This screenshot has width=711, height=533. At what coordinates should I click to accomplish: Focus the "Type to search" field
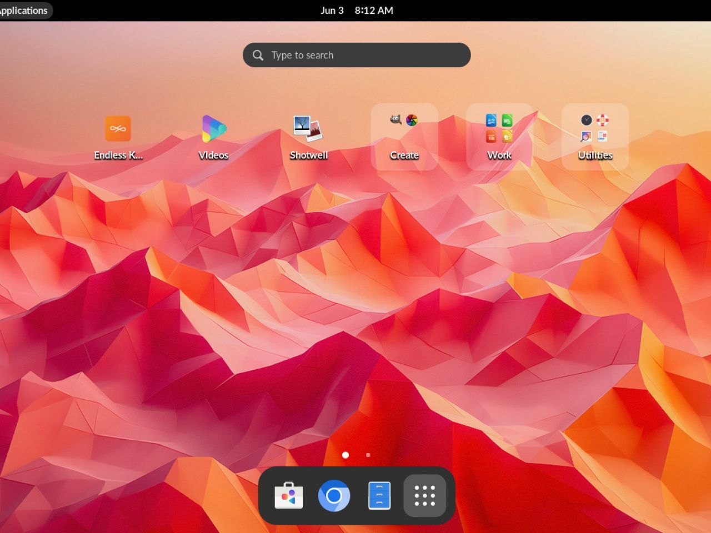coord(367,55)
